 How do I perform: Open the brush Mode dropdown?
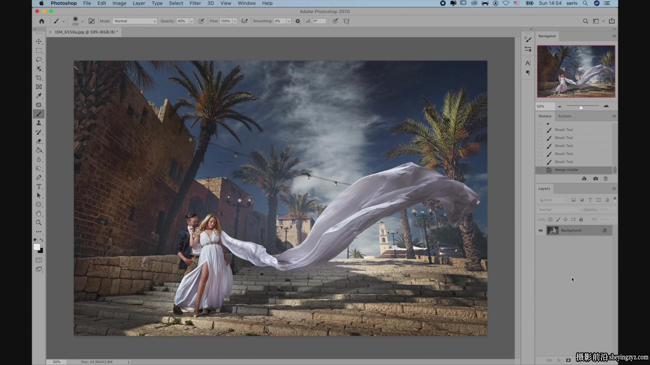click(x=135, y=21)
